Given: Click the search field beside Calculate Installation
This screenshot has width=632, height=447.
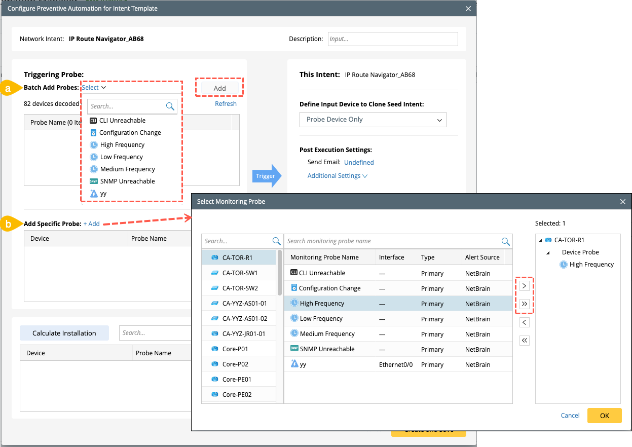Looking at the screenshot, I should [155, 333].
